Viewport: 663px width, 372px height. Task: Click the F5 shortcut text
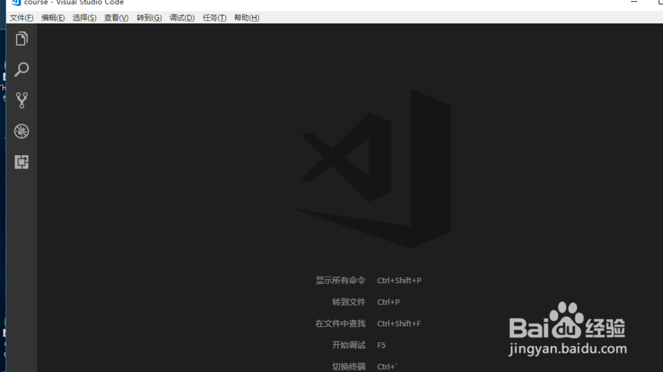tap(381, 345)
